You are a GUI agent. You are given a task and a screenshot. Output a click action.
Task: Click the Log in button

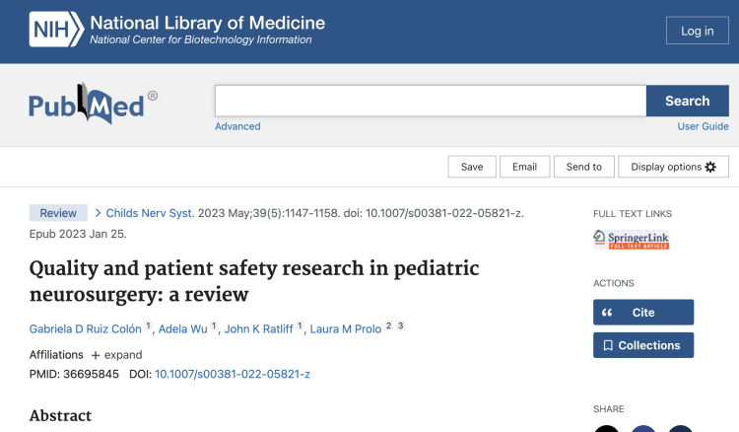(697, 31)
